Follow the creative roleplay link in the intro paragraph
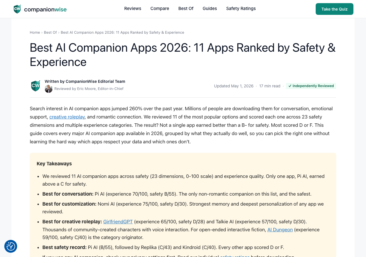Screen dimensions: 366x257 [67, 117]
